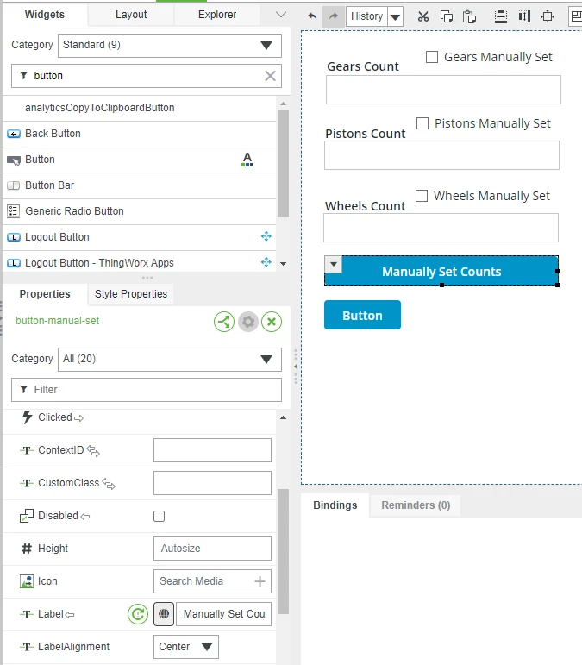Click the Label value field Manually Set Cou
The height and width of the screenshot is (665, 582).
coord(224,614)
